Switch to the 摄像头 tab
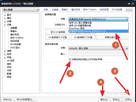This screenshot has height=102, width=136. pos(65,9)
